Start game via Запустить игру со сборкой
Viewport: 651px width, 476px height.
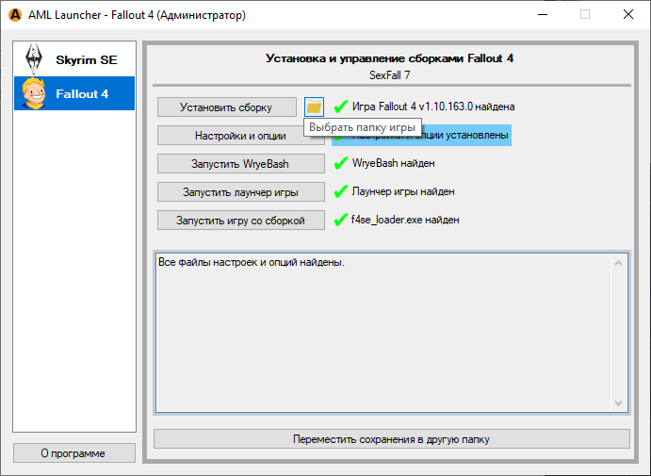[240, 221]
